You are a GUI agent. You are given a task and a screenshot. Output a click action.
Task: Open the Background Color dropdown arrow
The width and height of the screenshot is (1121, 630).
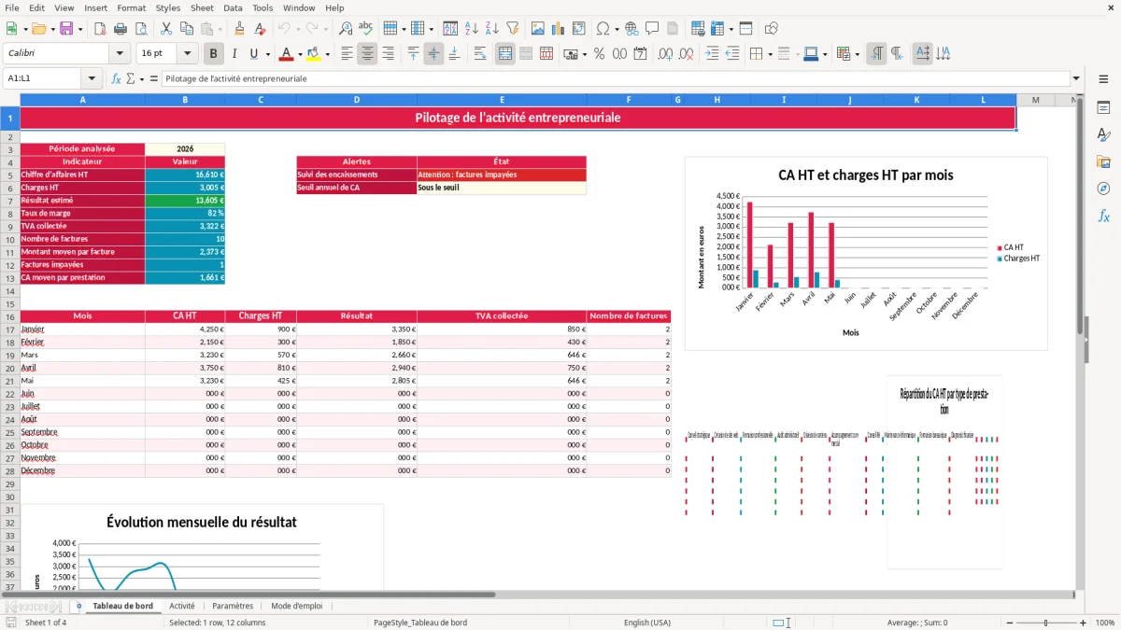click(328, 54)
